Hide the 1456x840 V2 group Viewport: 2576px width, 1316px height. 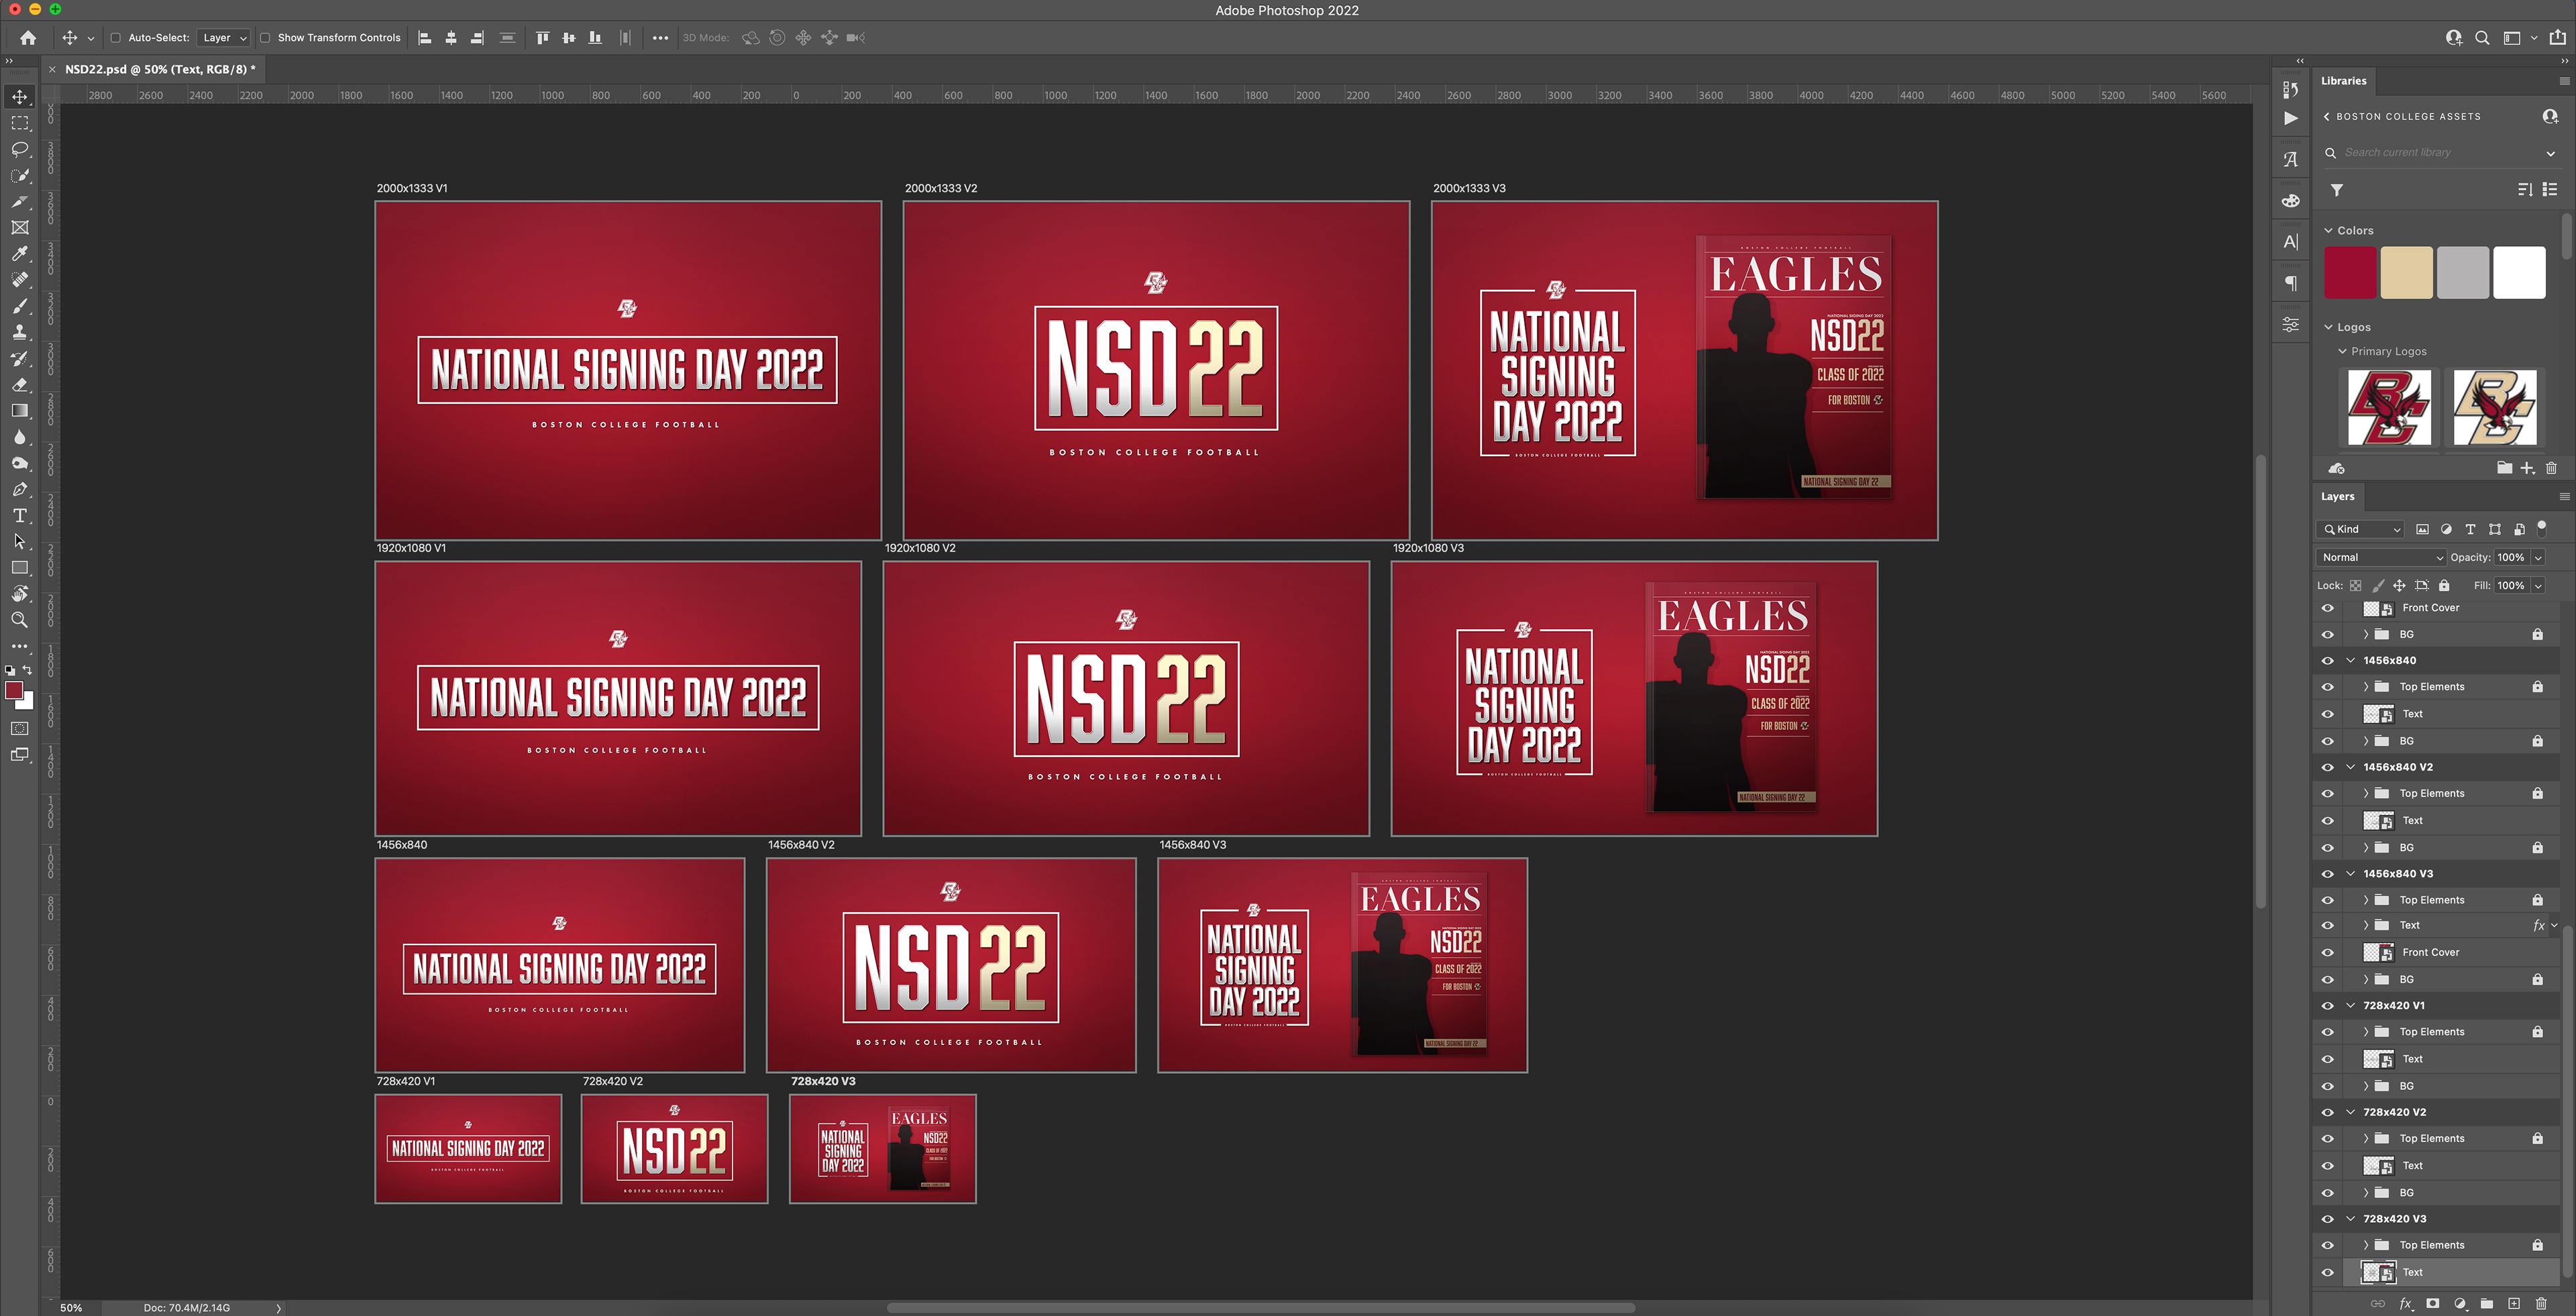click(2327, 768)
